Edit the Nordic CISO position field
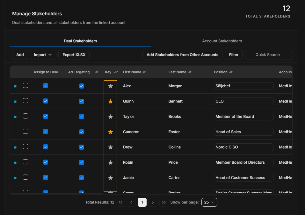This screenshot has height=215, width=305. [x=244, y=147]
